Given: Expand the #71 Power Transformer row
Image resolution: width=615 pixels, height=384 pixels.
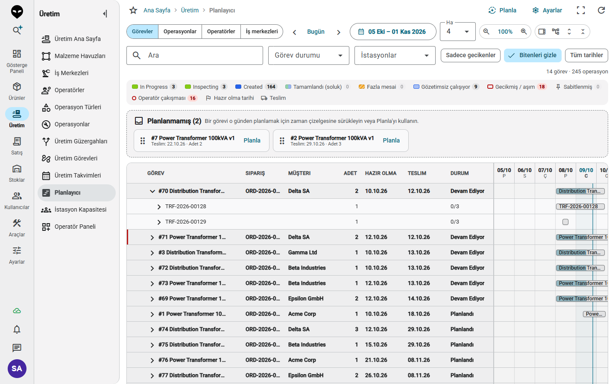Looking at the screenshot, I should tap(152, 237).
